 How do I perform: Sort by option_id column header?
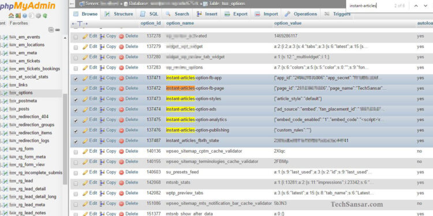click(x=151, y=24)
